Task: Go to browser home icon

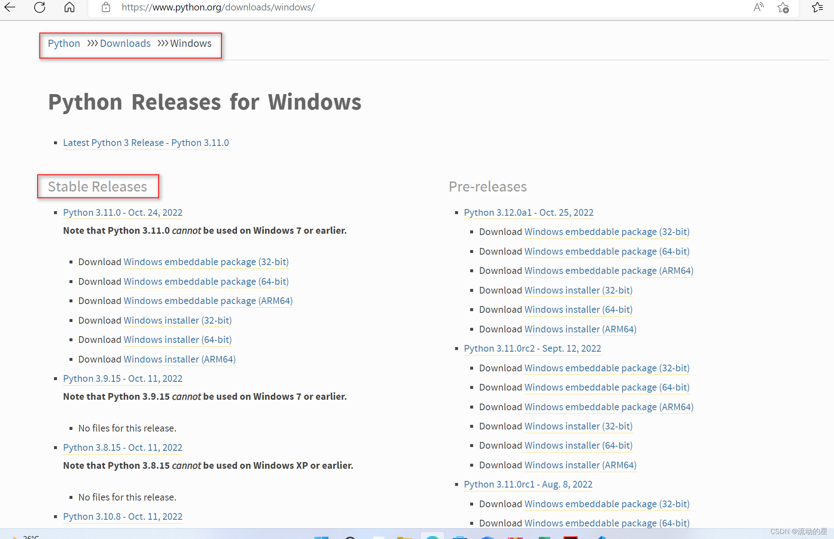Action: 69,7
